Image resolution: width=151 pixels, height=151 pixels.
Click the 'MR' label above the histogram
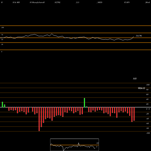(x=135, y=79)
